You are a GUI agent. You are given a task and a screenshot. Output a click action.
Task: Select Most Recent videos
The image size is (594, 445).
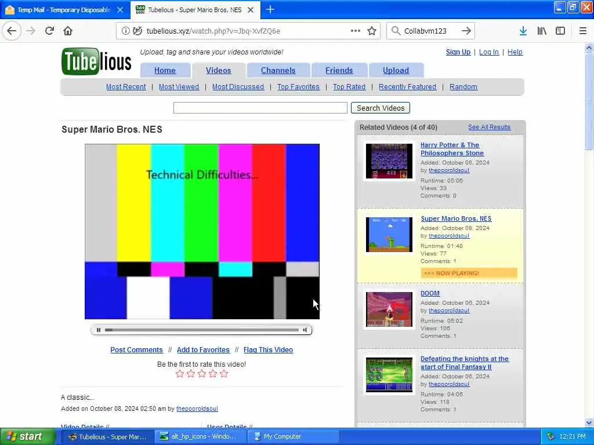click(126, 87)
